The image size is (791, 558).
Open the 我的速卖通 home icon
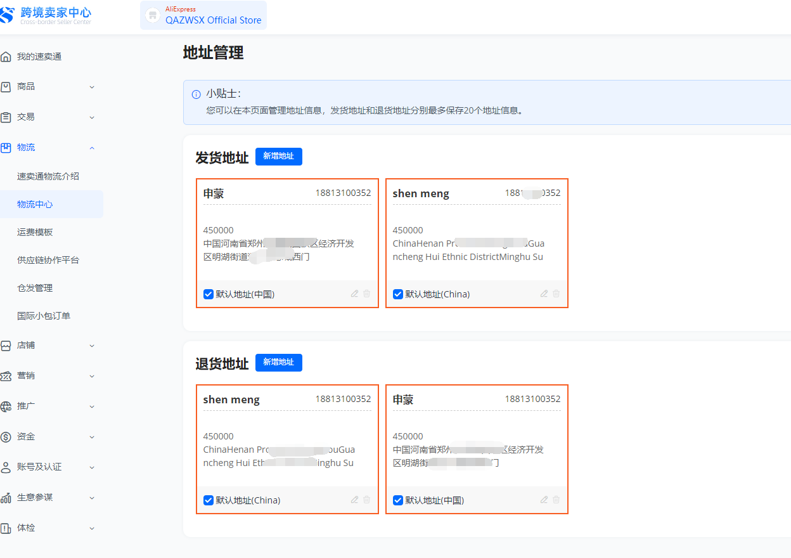tap(6, 56)
